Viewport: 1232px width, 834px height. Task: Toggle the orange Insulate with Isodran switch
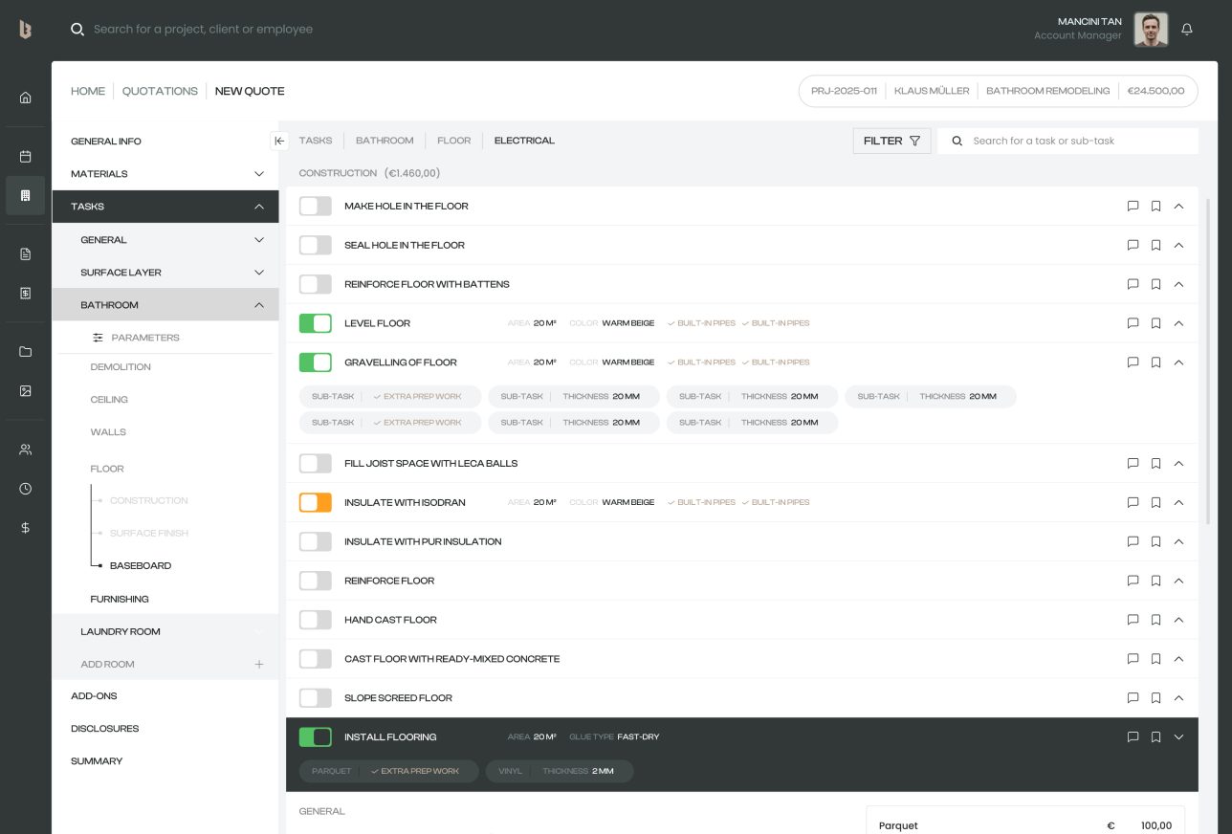(x=316, y=502)
